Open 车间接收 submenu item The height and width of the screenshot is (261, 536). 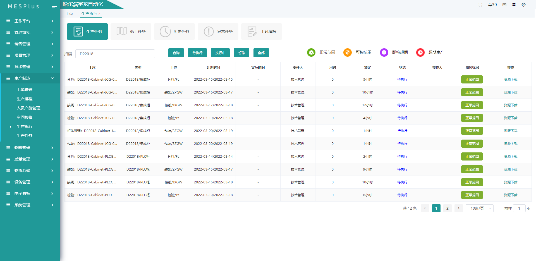[x=25, y=117]
